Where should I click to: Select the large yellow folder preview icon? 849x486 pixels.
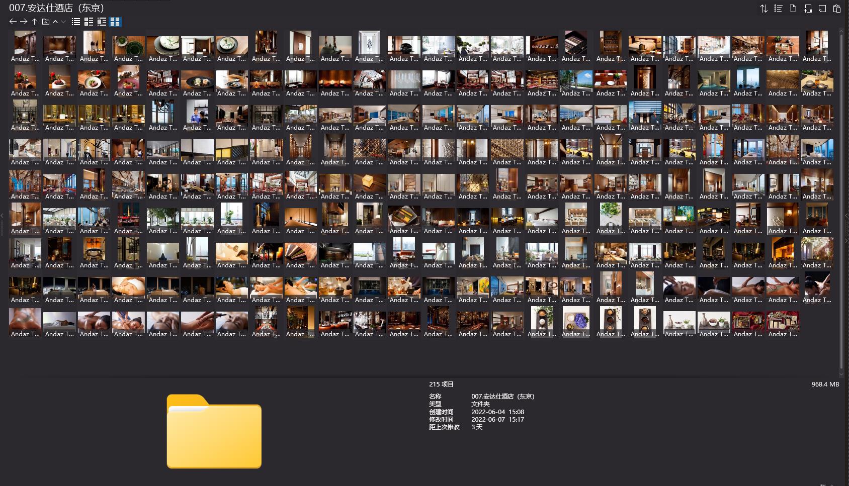point(214,431)
